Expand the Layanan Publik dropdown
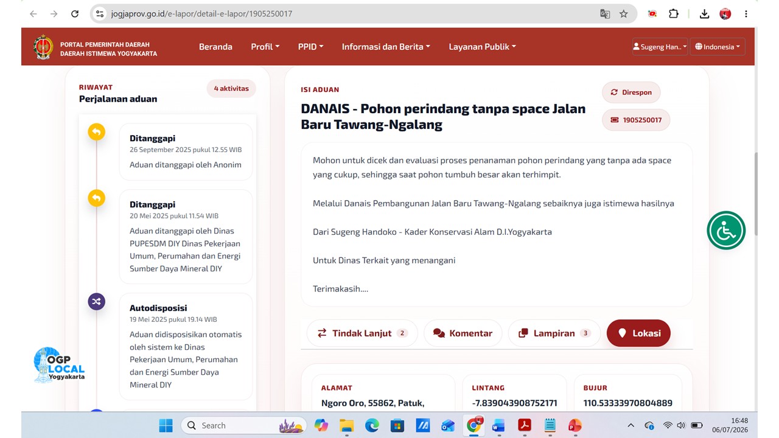 click(x=483, y=47)
